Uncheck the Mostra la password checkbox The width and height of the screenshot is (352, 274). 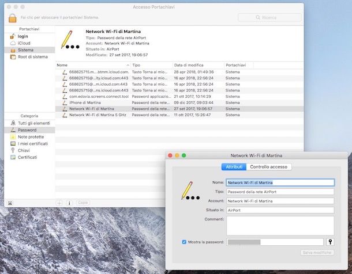pos(184,242)
